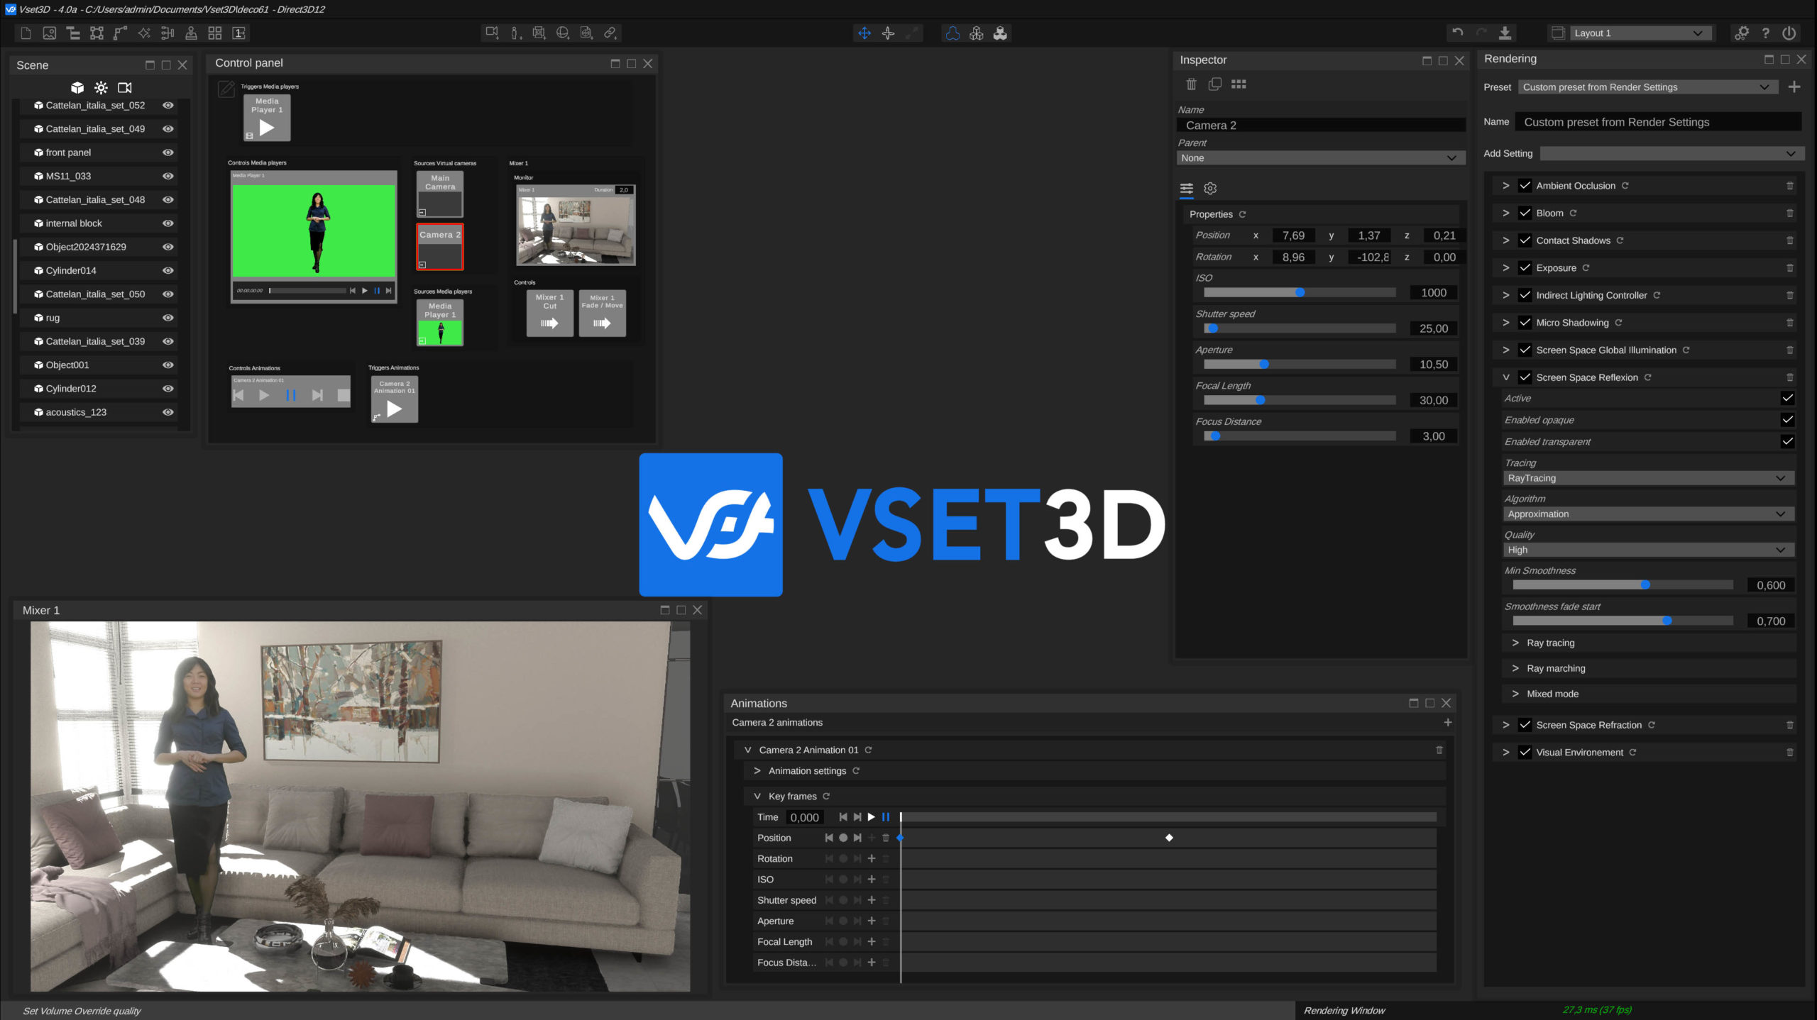Trigger Mixer 1 Fade / Move button
This screenshot has width=1817, height=1020.
click(x=602, y=313)
